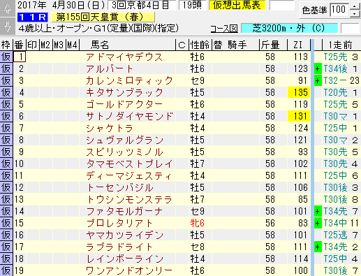This screenshot has width=361, height=276.
Task: Select horse name ヤマカツライデン
Action: click(124, 235)
